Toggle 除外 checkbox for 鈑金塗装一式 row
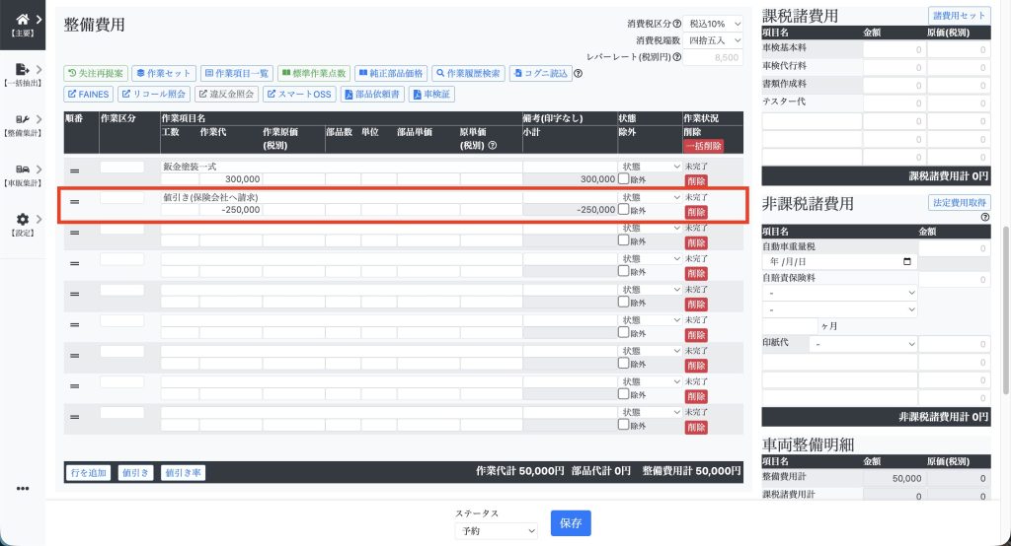 click(x=623, y=179)
